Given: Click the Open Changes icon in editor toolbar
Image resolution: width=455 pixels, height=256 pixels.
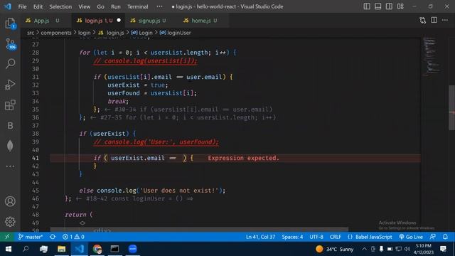Looking at the screenshot, I should pos(423,21).
